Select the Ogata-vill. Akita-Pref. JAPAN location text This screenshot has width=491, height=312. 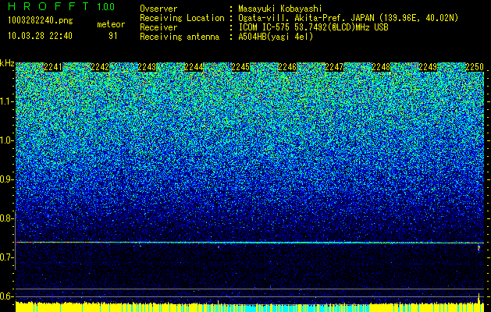(348, 18)
